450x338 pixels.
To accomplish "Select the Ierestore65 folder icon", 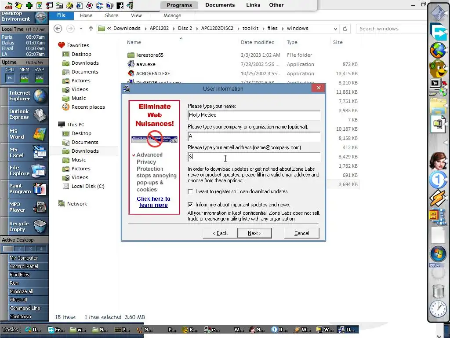I will point(131,55).
